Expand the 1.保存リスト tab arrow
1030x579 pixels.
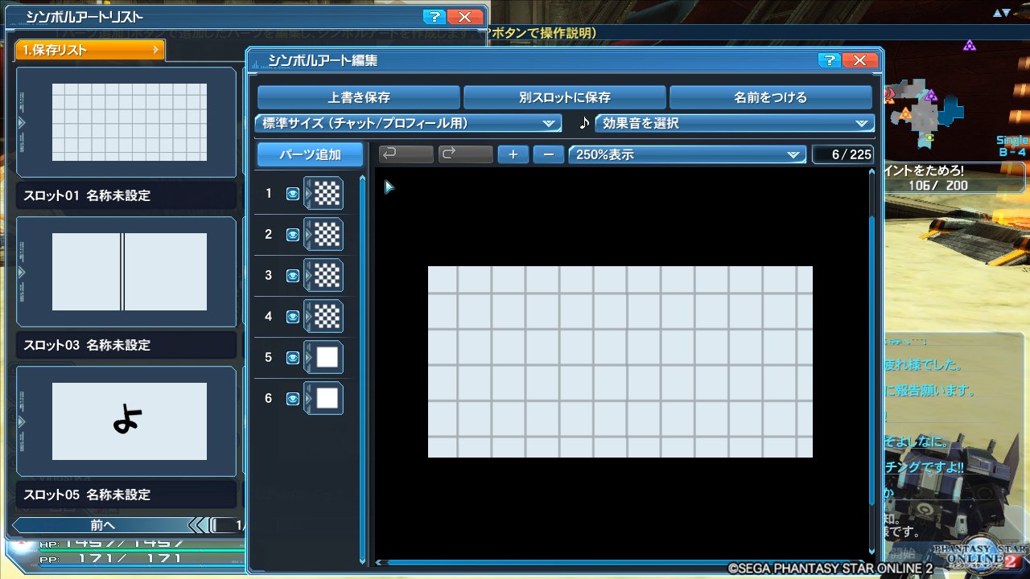(155, 50)
